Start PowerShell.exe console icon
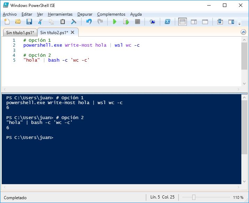The image size is (249, 203). [x=168, y=22]
